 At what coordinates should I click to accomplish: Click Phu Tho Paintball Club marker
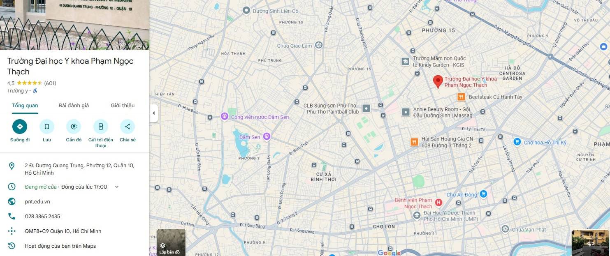tap(366, 108)
